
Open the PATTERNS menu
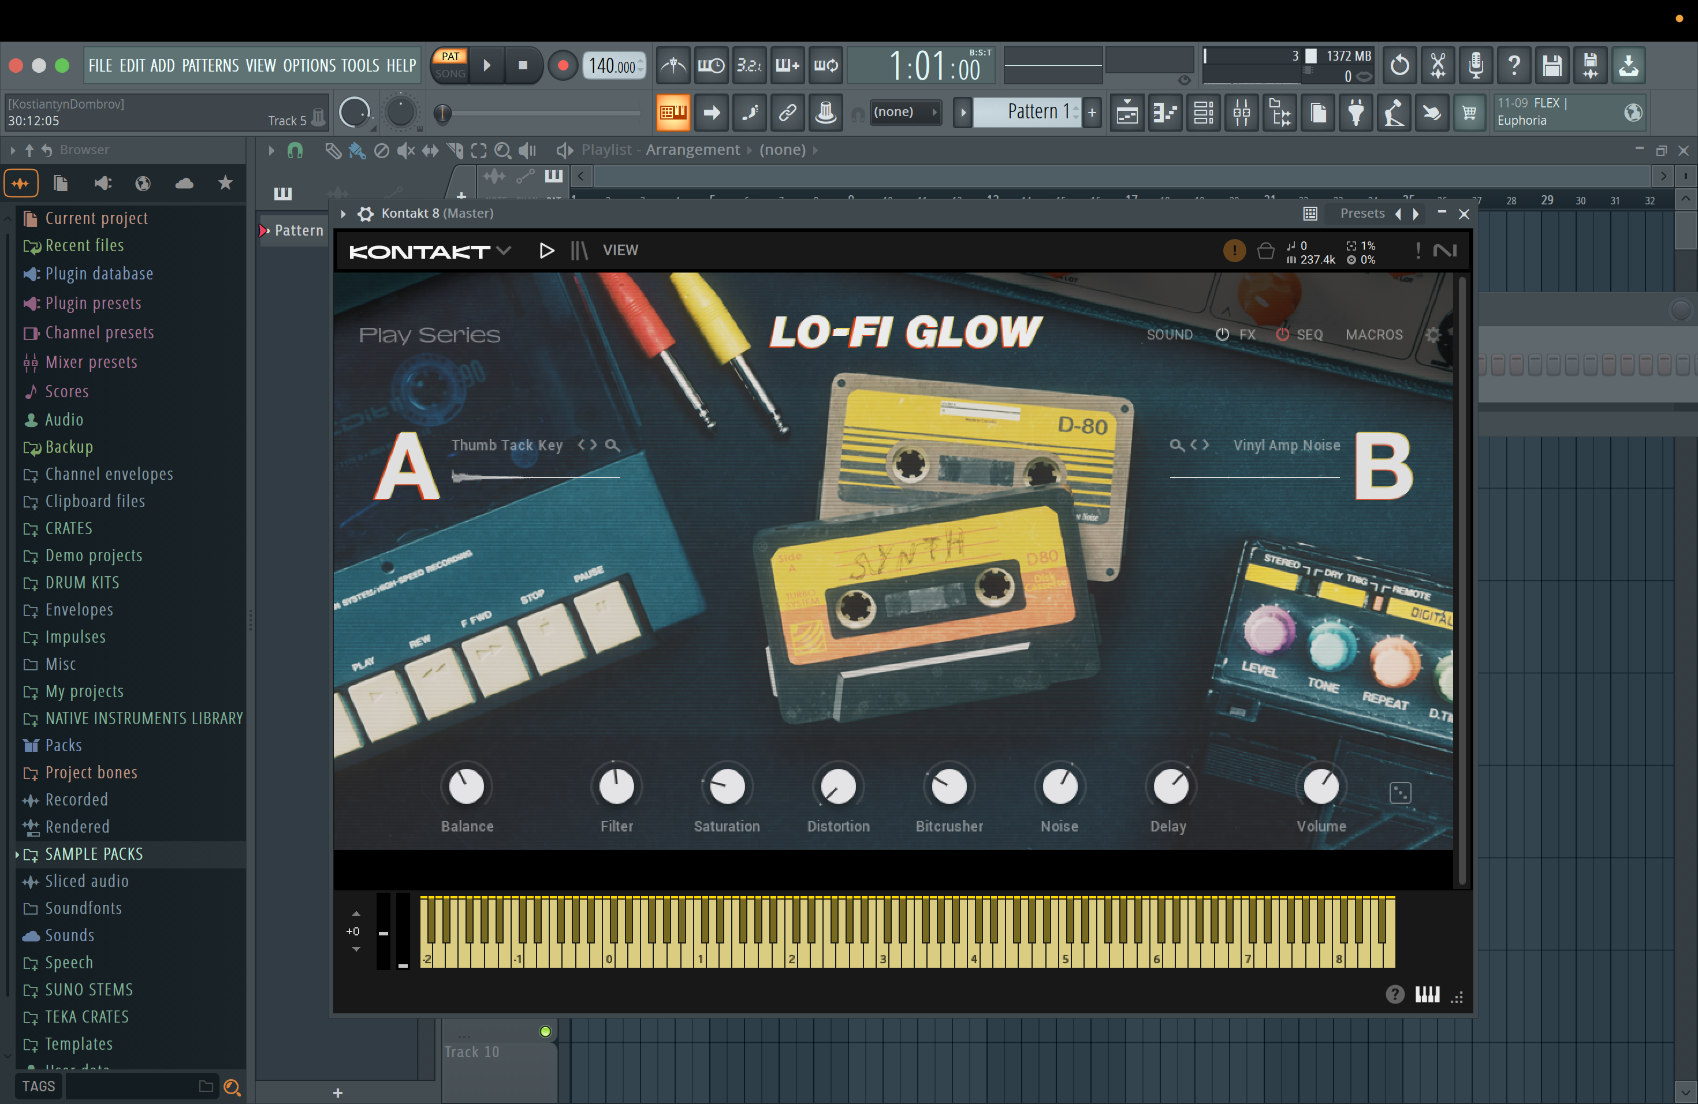210,66
